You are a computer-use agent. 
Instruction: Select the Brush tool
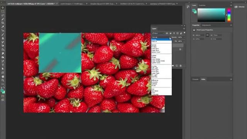point(3,34)
